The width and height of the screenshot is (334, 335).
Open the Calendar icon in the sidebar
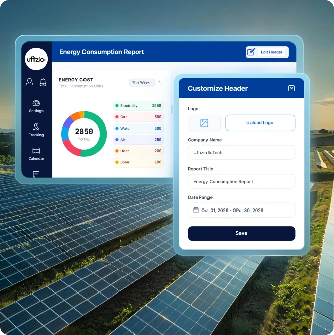pos(36,151)
